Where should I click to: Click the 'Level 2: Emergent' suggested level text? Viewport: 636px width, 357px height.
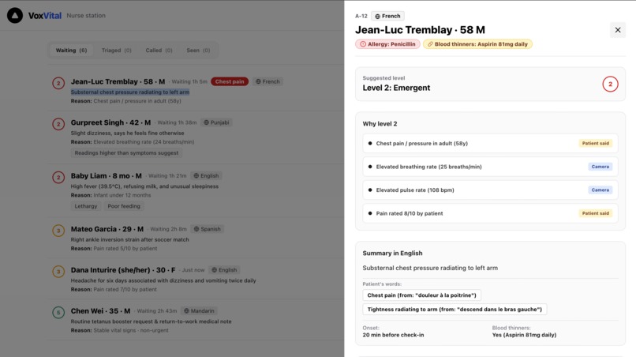pyautogui.click(x=396, y=88)
